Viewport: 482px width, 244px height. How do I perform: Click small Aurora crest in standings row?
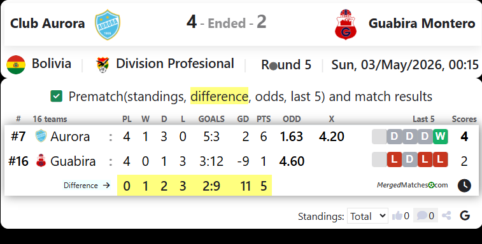pyautogui.click(x=41, y=136)
